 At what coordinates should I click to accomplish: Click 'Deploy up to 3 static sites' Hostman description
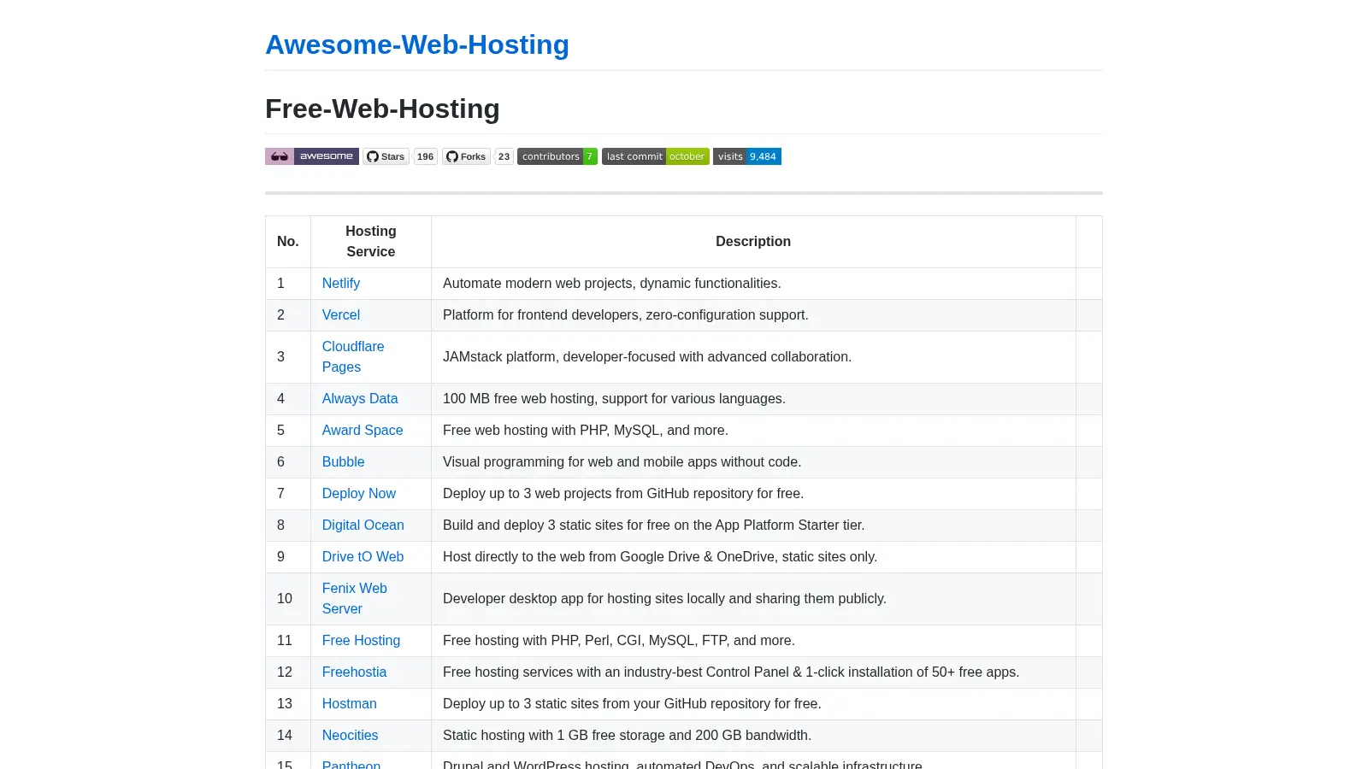click(632, 703)
